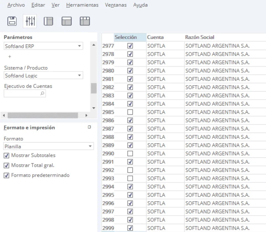Viewport: 266px width, 232px height.
Task: Open the Softland ERP dropdown
Action: click(x=79, y=46)
